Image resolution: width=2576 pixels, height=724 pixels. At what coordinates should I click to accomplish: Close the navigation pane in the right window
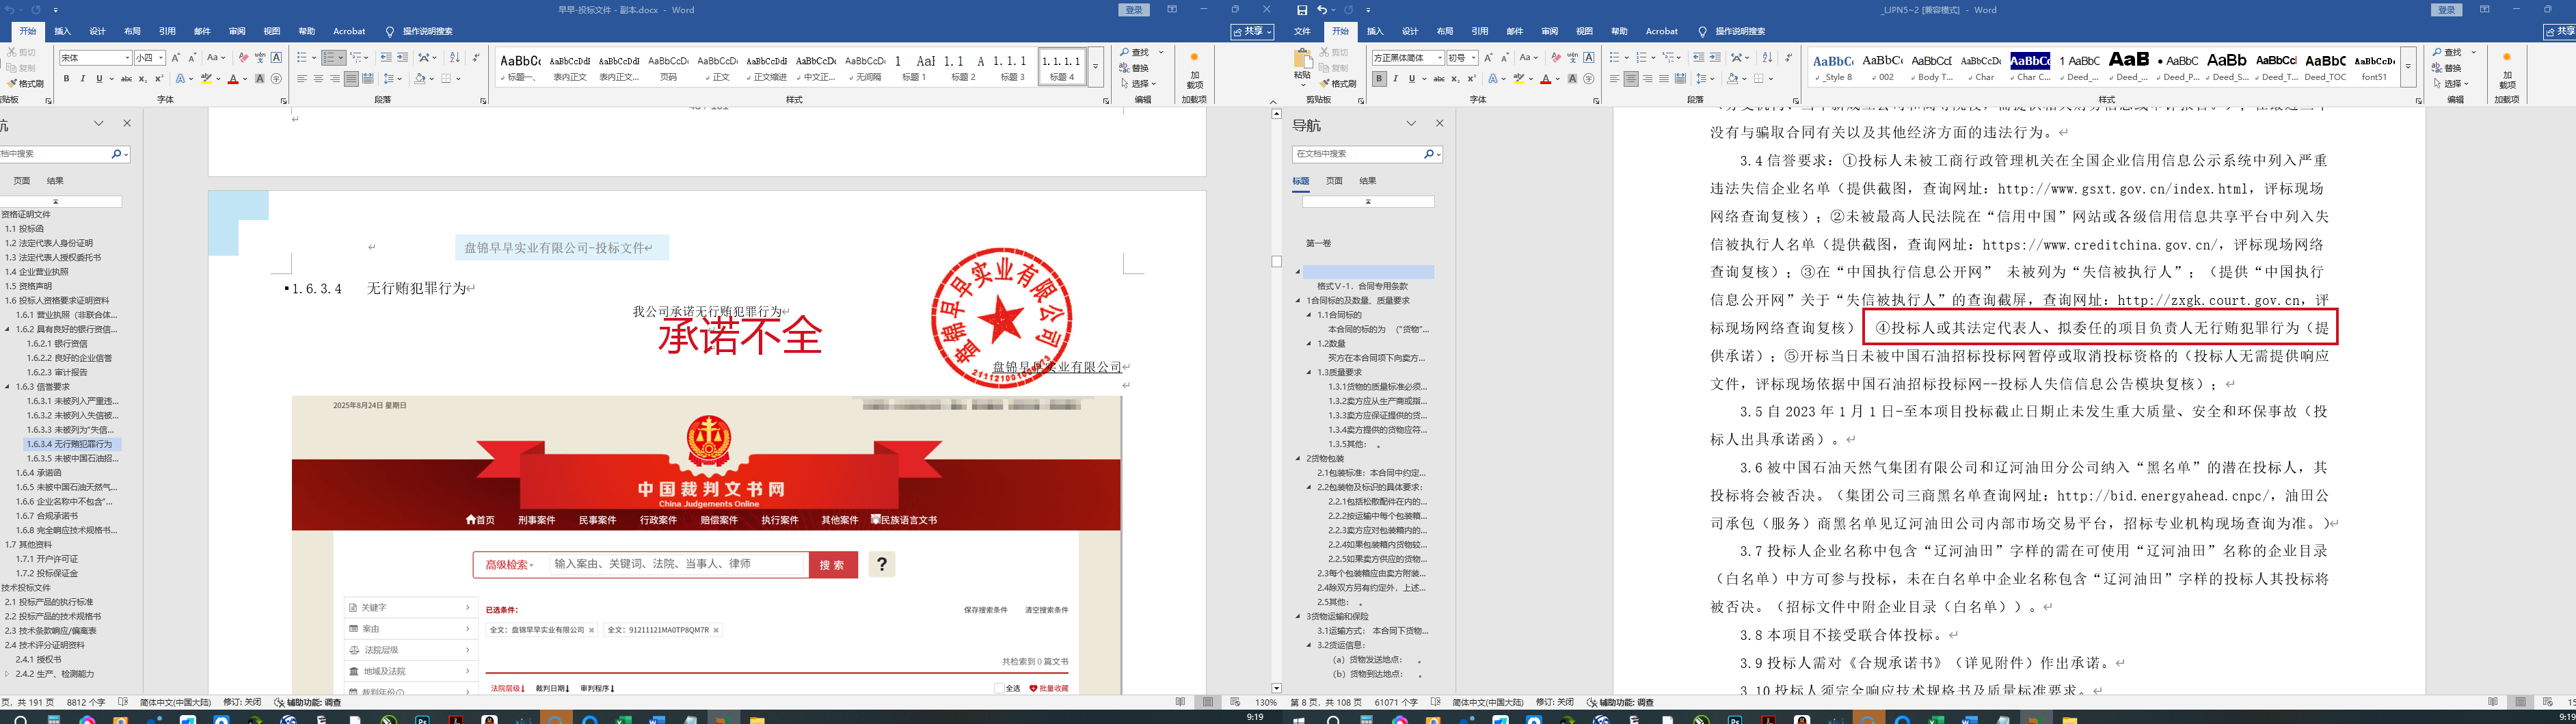click(x=1439, y=123)
